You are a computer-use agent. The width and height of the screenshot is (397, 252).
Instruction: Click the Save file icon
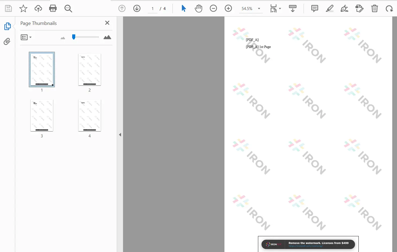tap(8, 8)
